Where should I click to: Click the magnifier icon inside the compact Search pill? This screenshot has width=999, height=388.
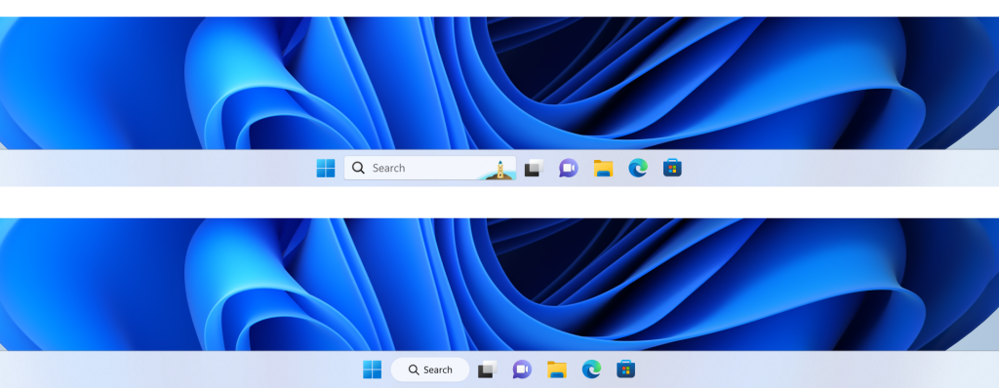[414, 369]
